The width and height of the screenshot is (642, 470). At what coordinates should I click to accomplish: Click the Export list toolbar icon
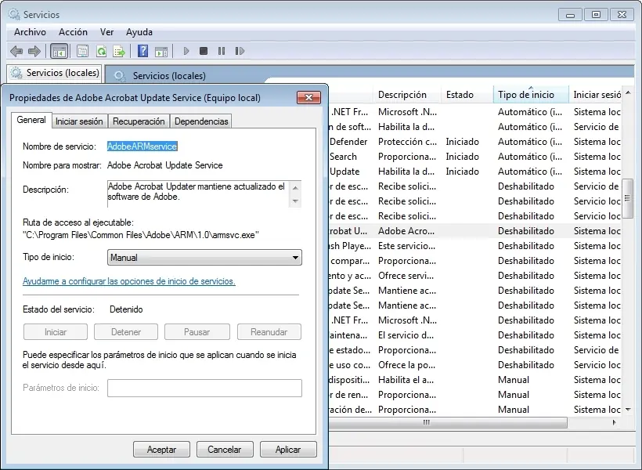click(119, 51)
